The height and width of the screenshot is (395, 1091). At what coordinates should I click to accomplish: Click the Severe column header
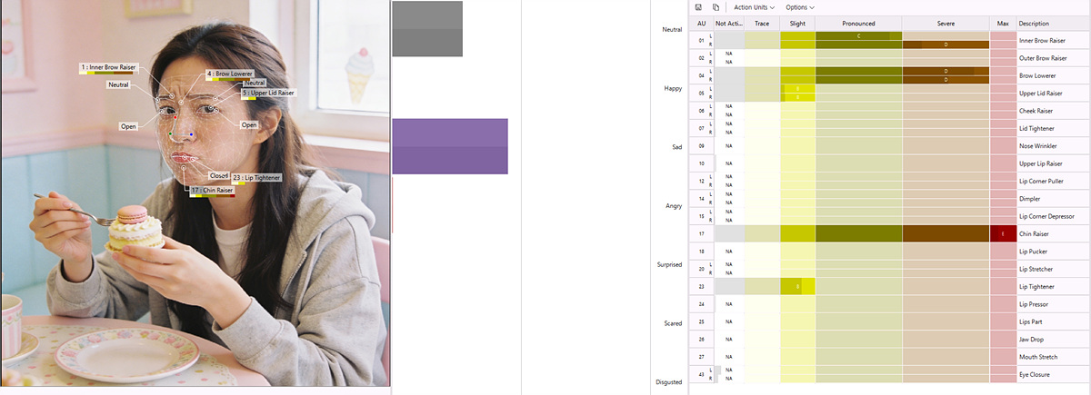tap(946, 23)
